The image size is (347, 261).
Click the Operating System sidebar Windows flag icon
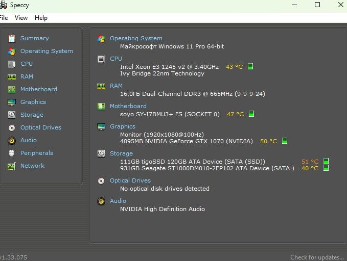pyautogui.click(x=12, y=51)
